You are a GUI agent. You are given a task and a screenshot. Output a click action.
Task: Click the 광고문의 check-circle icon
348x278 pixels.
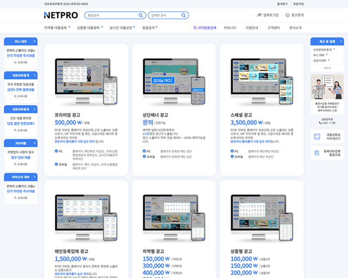click(288, 15)
